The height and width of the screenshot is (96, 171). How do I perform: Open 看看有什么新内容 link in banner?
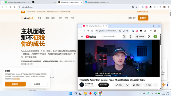pyautogui.click(x=143, y=12)
